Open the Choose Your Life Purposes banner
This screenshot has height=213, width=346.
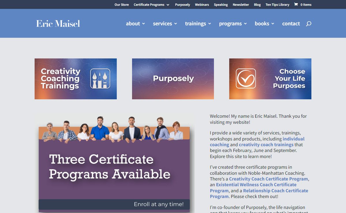click(x=270, y=79)
